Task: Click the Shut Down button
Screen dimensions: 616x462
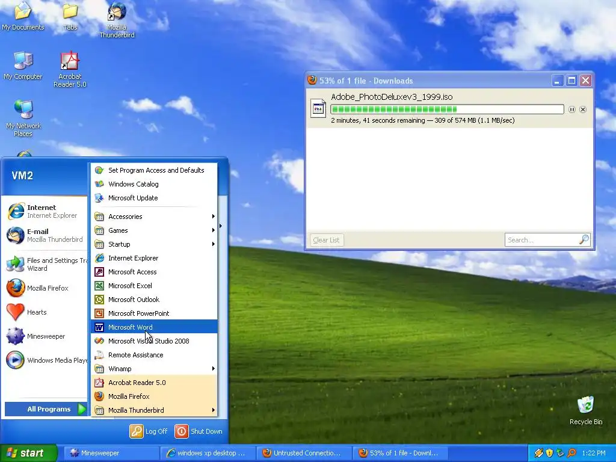Action: (x=199, y=431)
